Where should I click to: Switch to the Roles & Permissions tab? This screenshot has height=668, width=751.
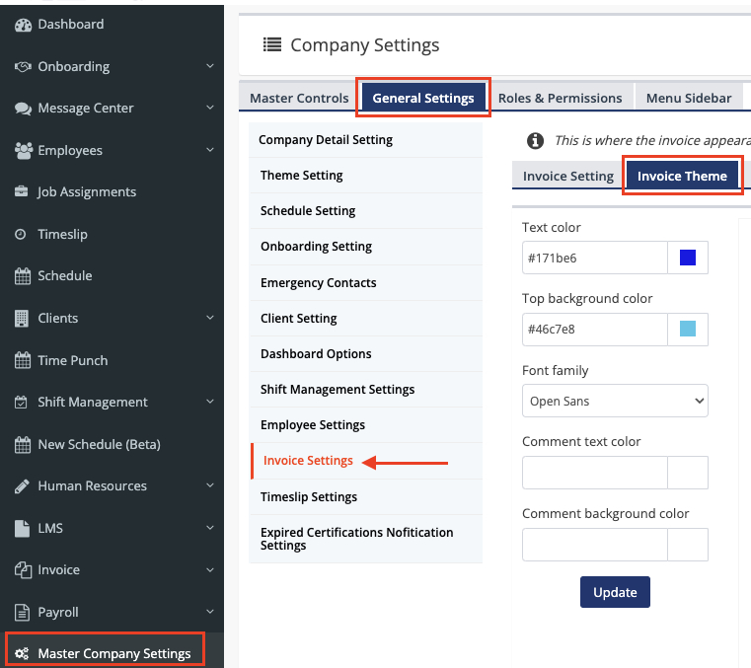560,99
